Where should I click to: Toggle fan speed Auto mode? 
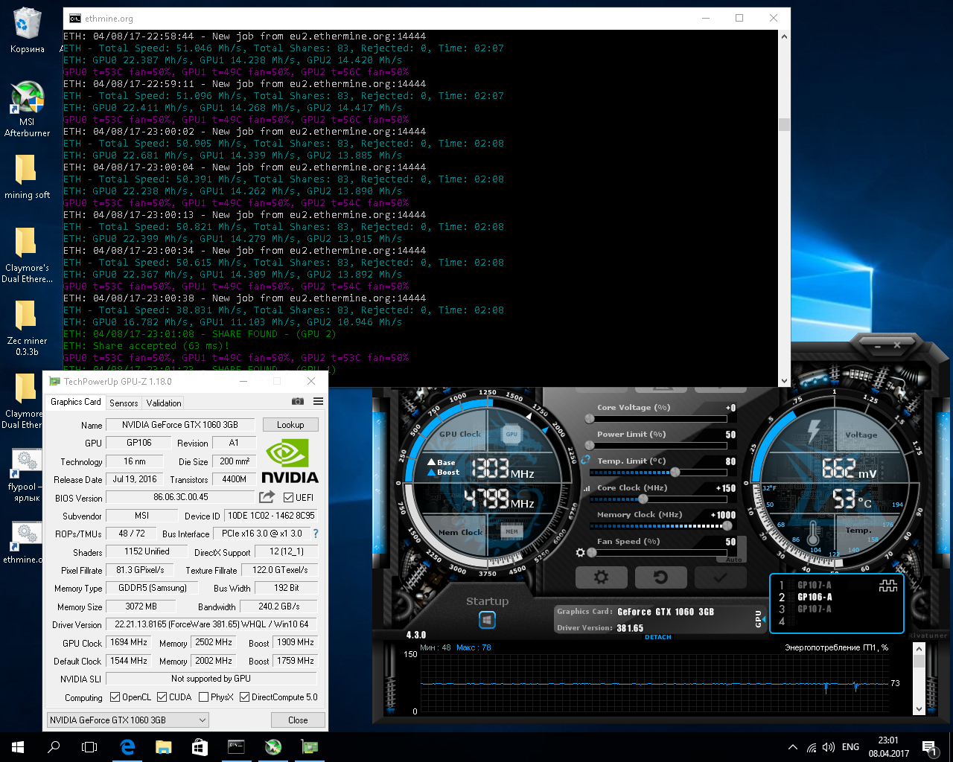734,559
